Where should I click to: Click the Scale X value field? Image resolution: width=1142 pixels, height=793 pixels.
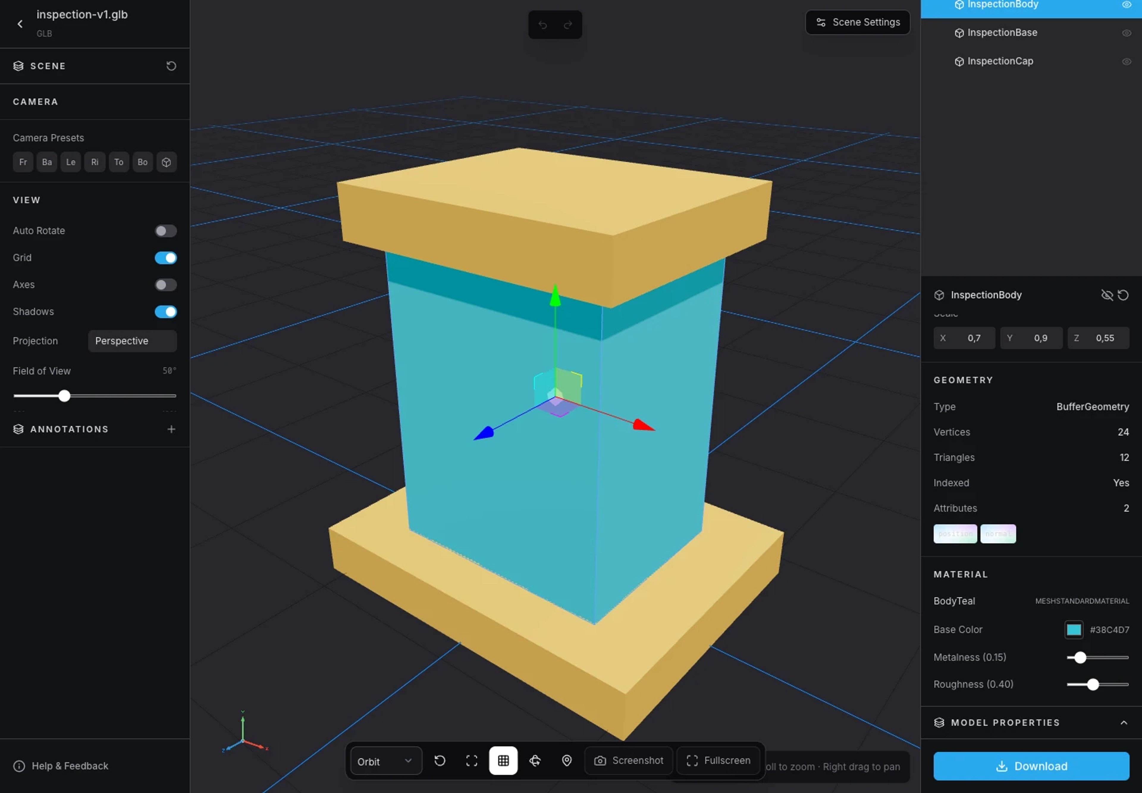coord(964,338)
